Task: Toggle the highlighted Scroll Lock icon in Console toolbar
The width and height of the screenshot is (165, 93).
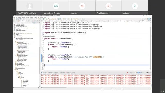Action: 138,73
